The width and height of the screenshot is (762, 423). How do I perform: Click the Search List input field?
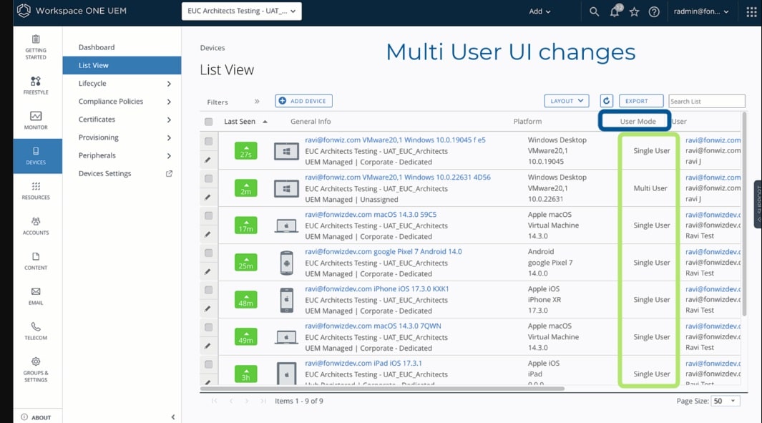click(x=707, y=101)
